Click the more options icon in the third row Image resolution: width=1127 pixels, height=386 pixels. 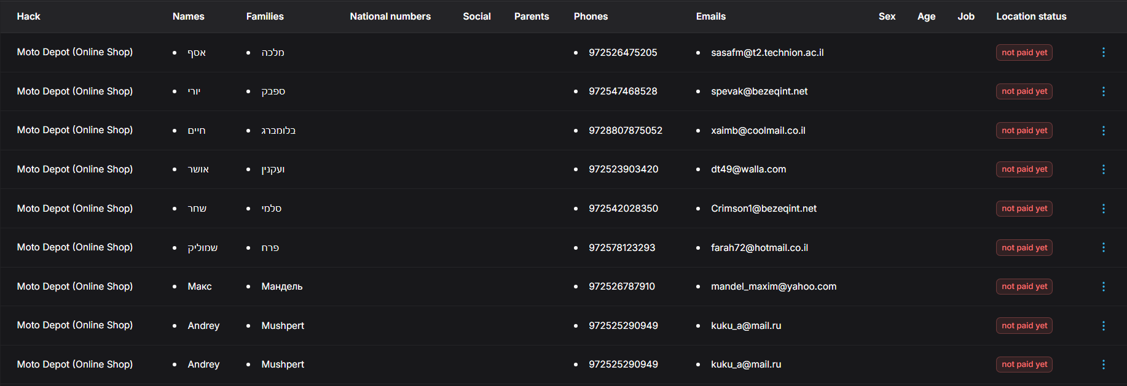coord(1103,131)
